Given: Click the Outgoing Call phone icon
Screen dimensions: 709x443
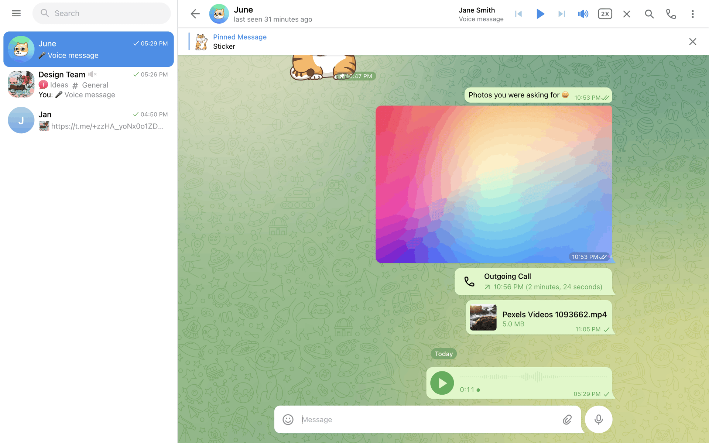Looking at the screenshot, I should pos(469,282).
